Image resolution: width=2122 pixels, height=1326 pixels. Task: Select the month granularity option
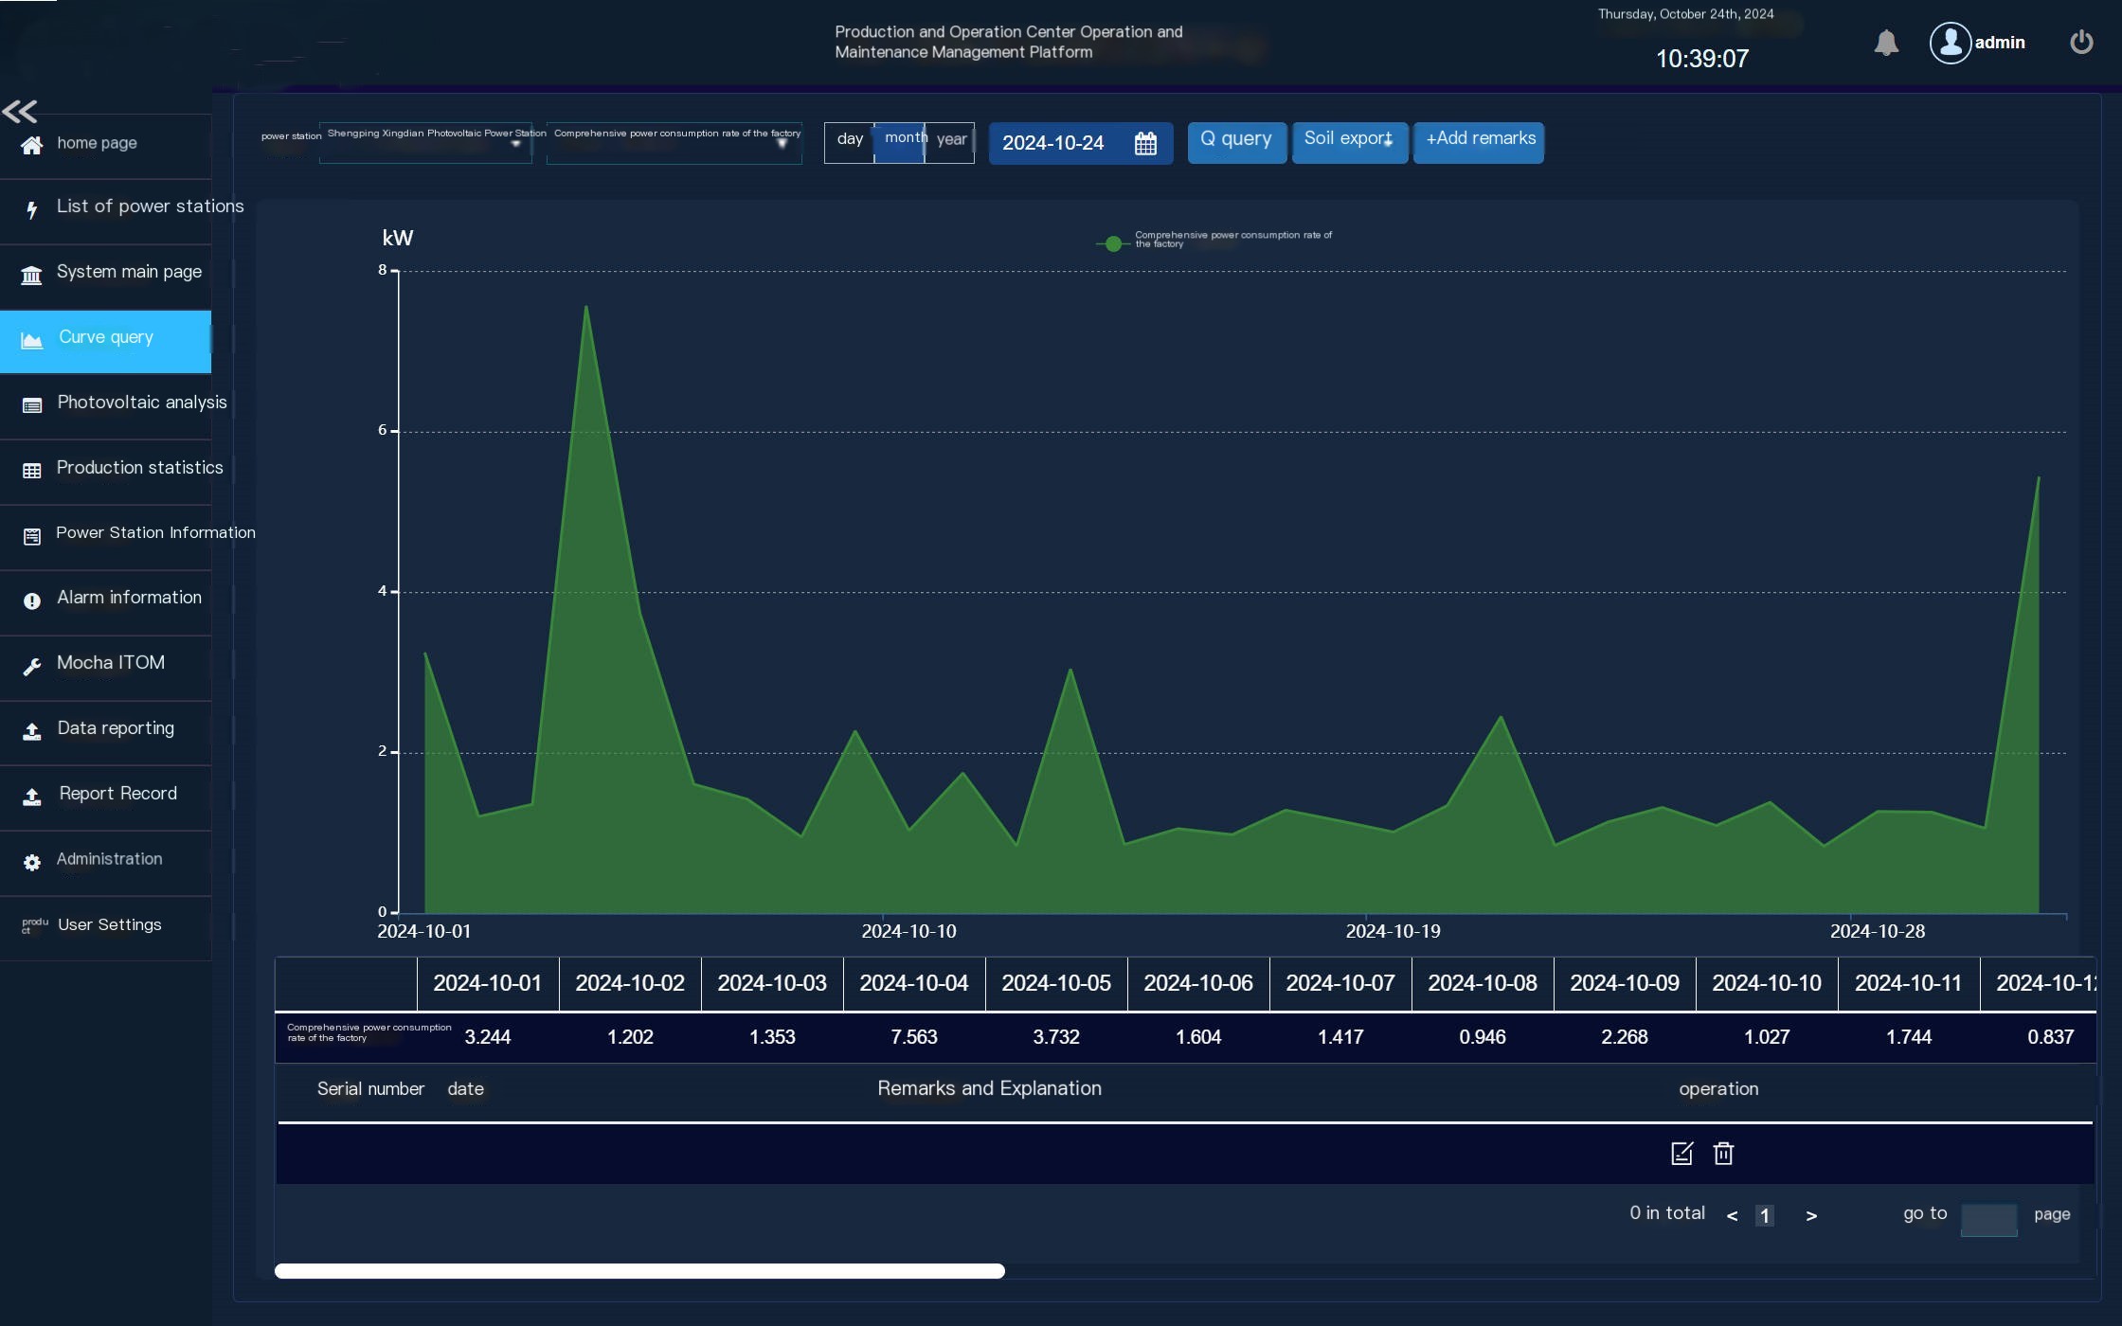[900, 140]
